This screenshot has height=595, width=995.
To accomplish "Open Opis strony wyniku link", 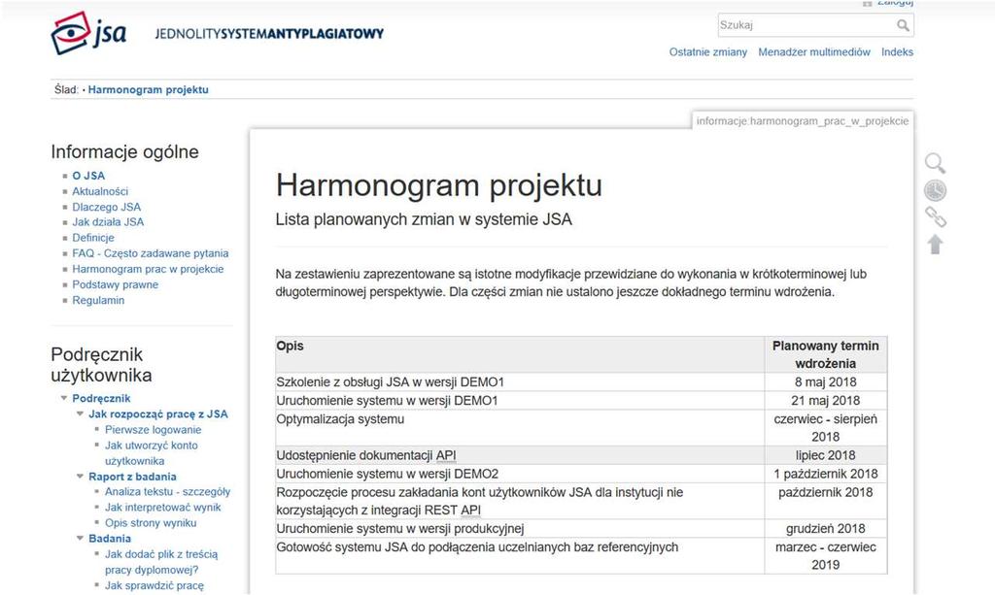I will tap(151, 523).
